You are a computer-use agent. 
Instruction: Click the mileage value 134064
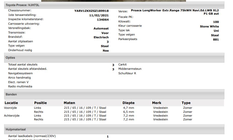[103, 20]
